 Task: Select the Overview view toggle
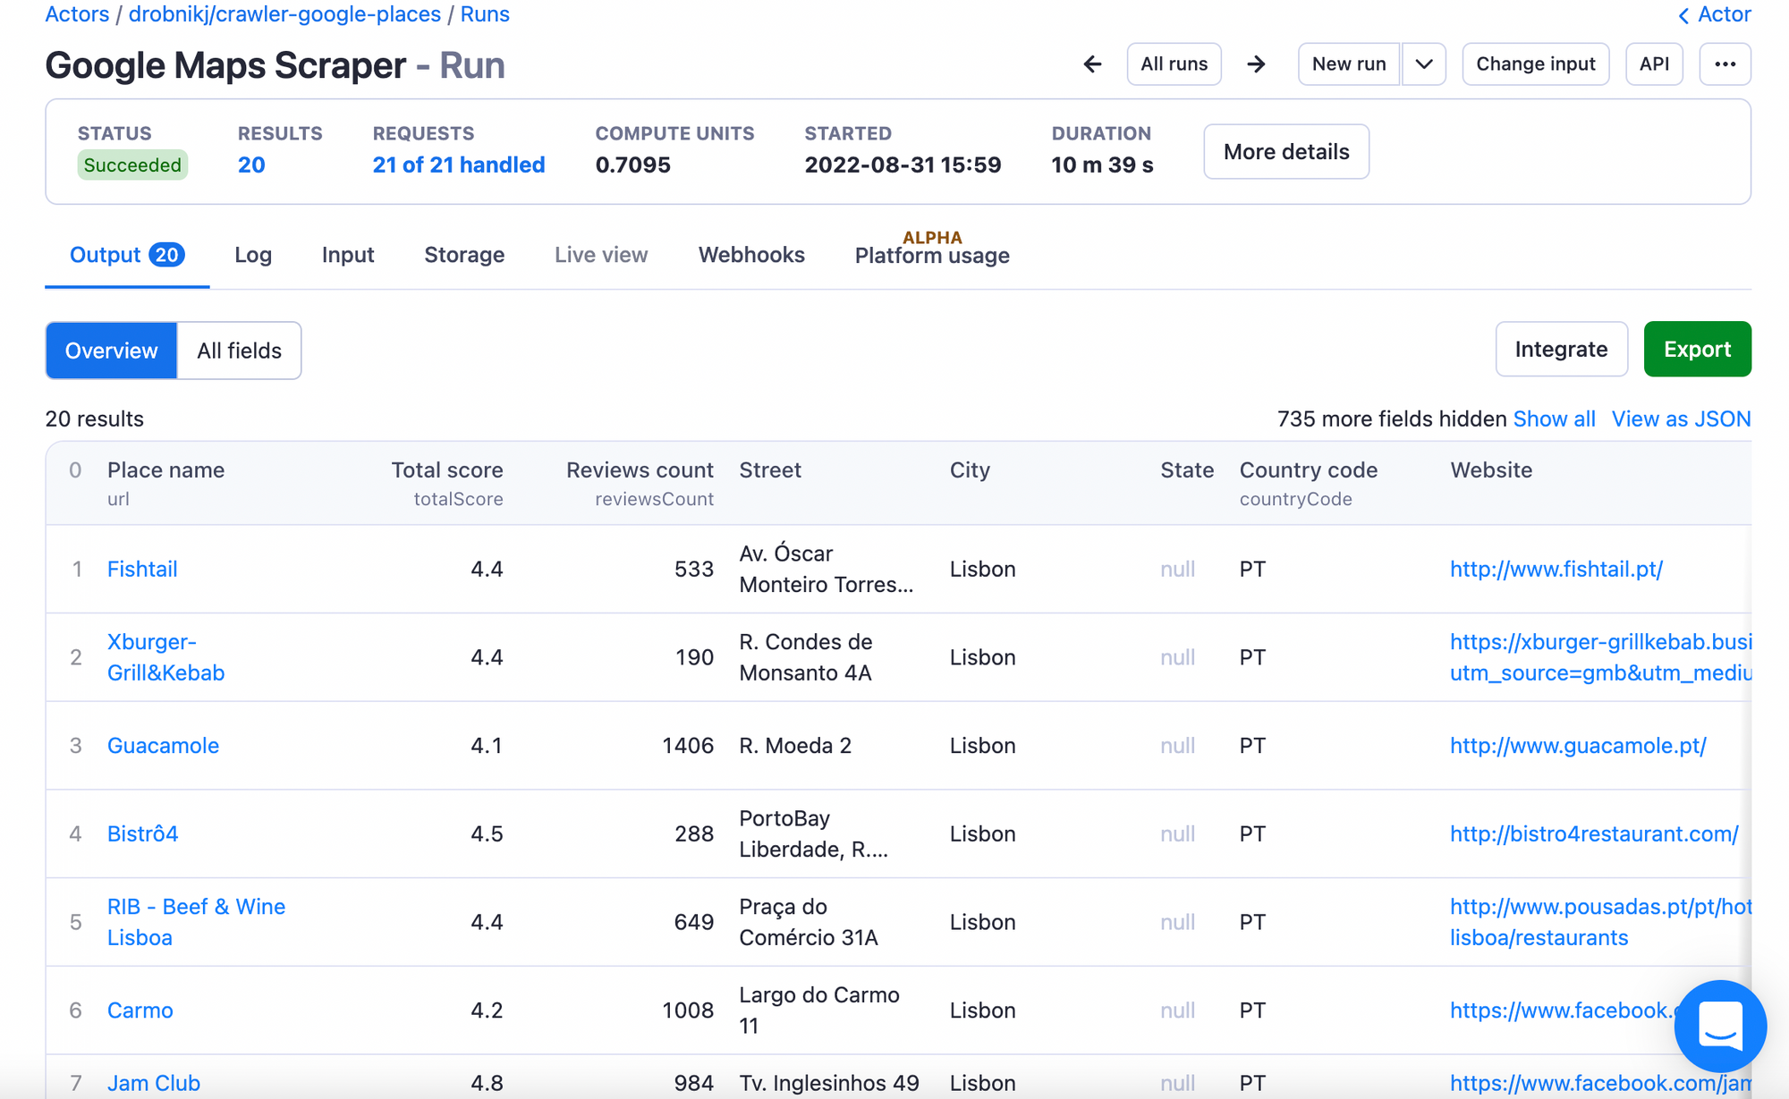coord(112,351)
